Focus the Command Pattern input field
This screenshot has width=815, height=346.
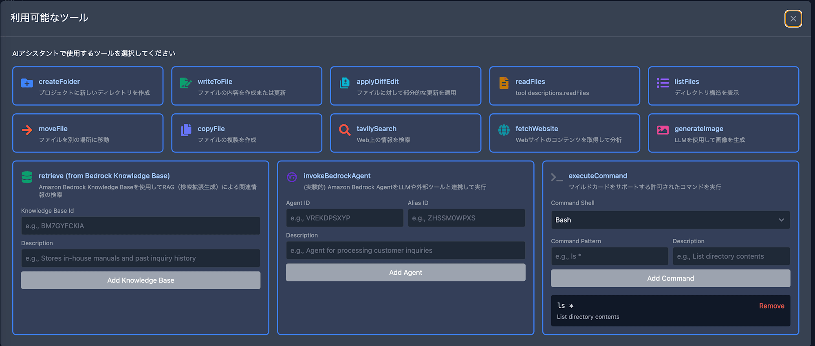[x=609, y=256]
